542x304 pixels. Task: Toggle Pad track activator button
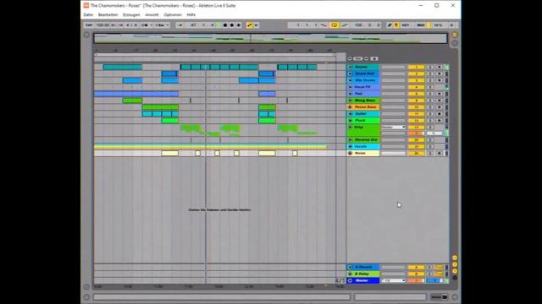pyautogui.click(x=416, y=94)
